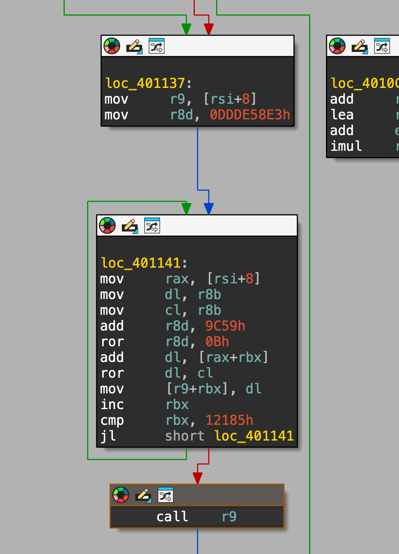This screenshot has width=399, height=554.
Task: Click the value 12185h in cmp line
Action: (x=229, y=420)
